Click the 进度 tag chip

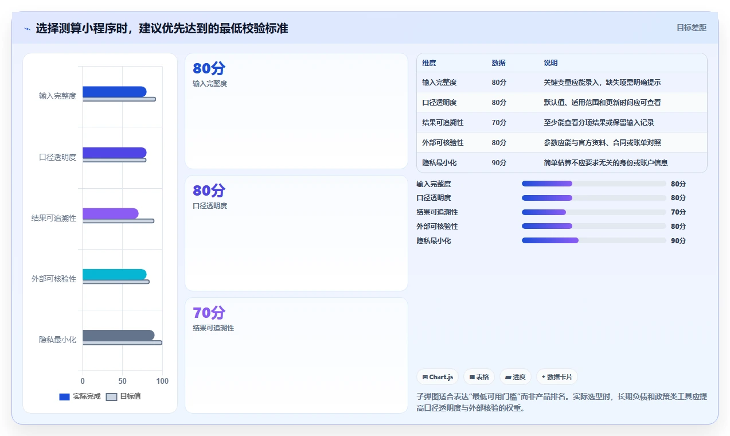coord(516,377)
